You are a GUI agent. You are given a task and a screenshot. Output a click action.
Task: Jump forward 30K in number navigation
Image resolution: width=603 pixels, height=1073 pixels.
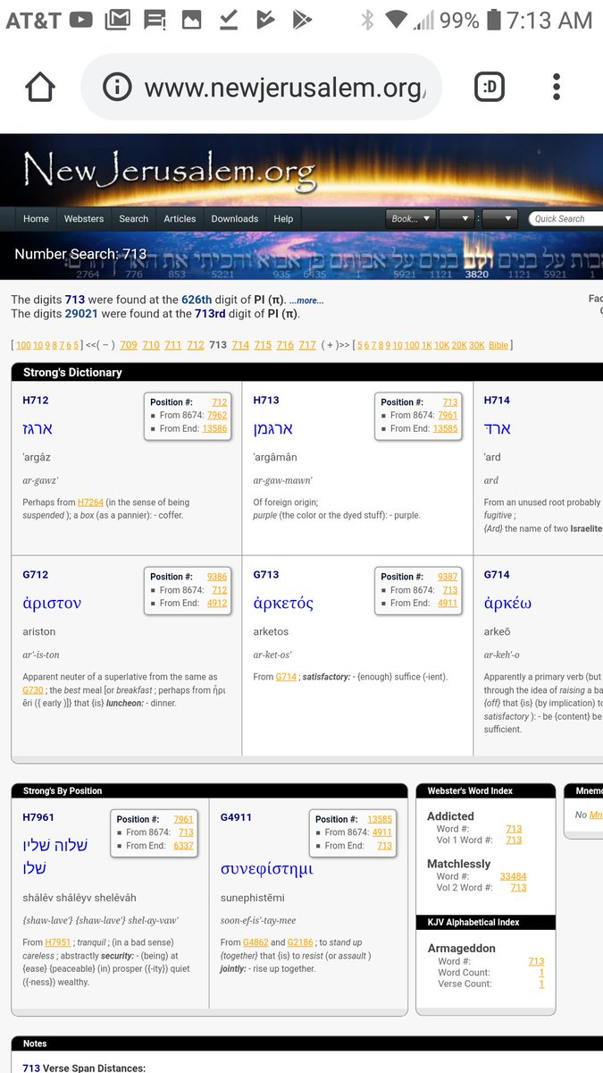tap(476, 345)
